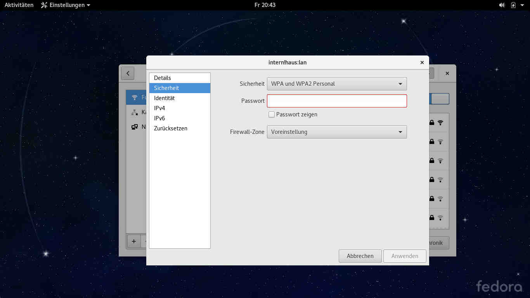This screenshot has height=298, width=530.
Task: Open the Aktivitäten overview
Action: tap(19, 5)
